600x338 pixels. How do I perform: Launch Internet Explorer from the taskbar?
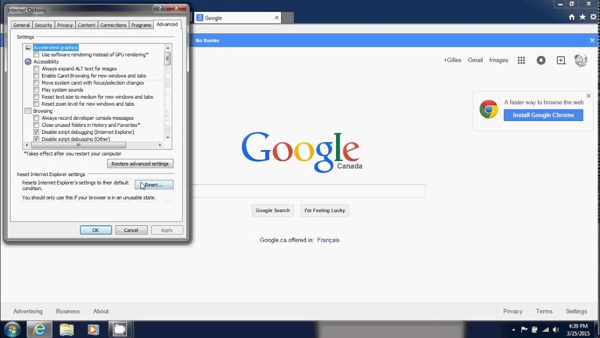click(40, 329)
